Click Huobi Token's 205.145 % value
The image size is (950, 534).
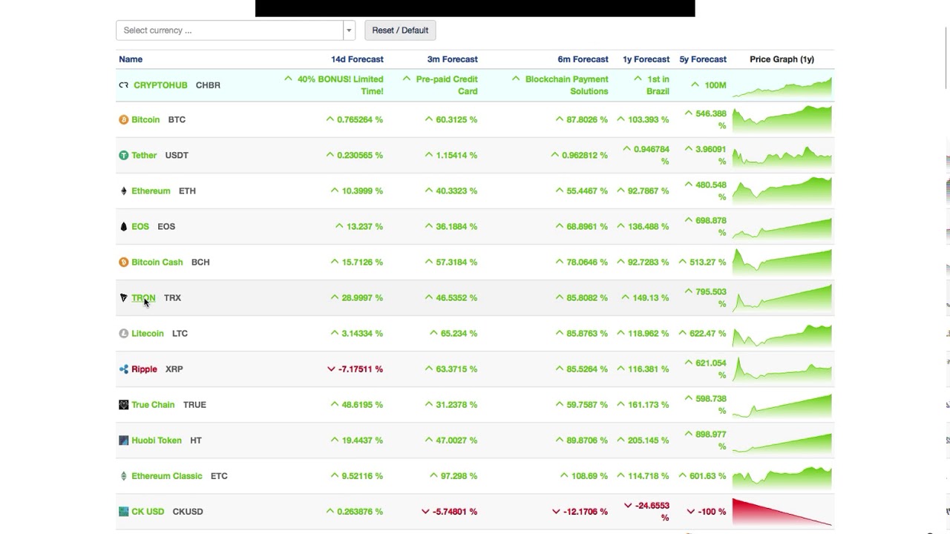pyautogui.click(x=648, y=440)
